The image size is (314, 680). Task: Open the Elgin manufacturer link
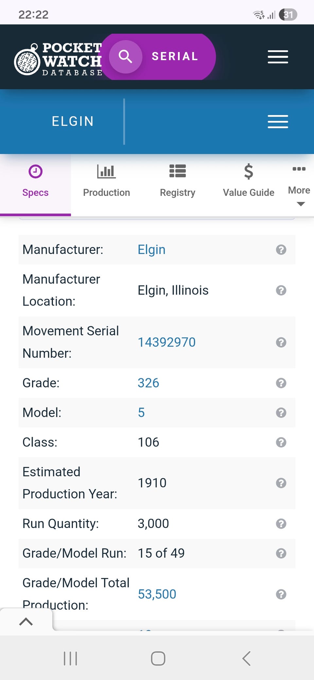tap(151, 250)
